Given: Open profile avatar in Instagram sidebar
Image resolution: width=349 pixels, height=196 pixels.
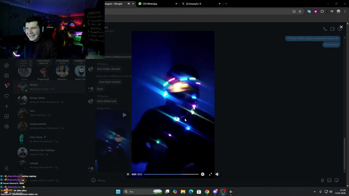Looking at the screenshot, I should click(7, 126).
